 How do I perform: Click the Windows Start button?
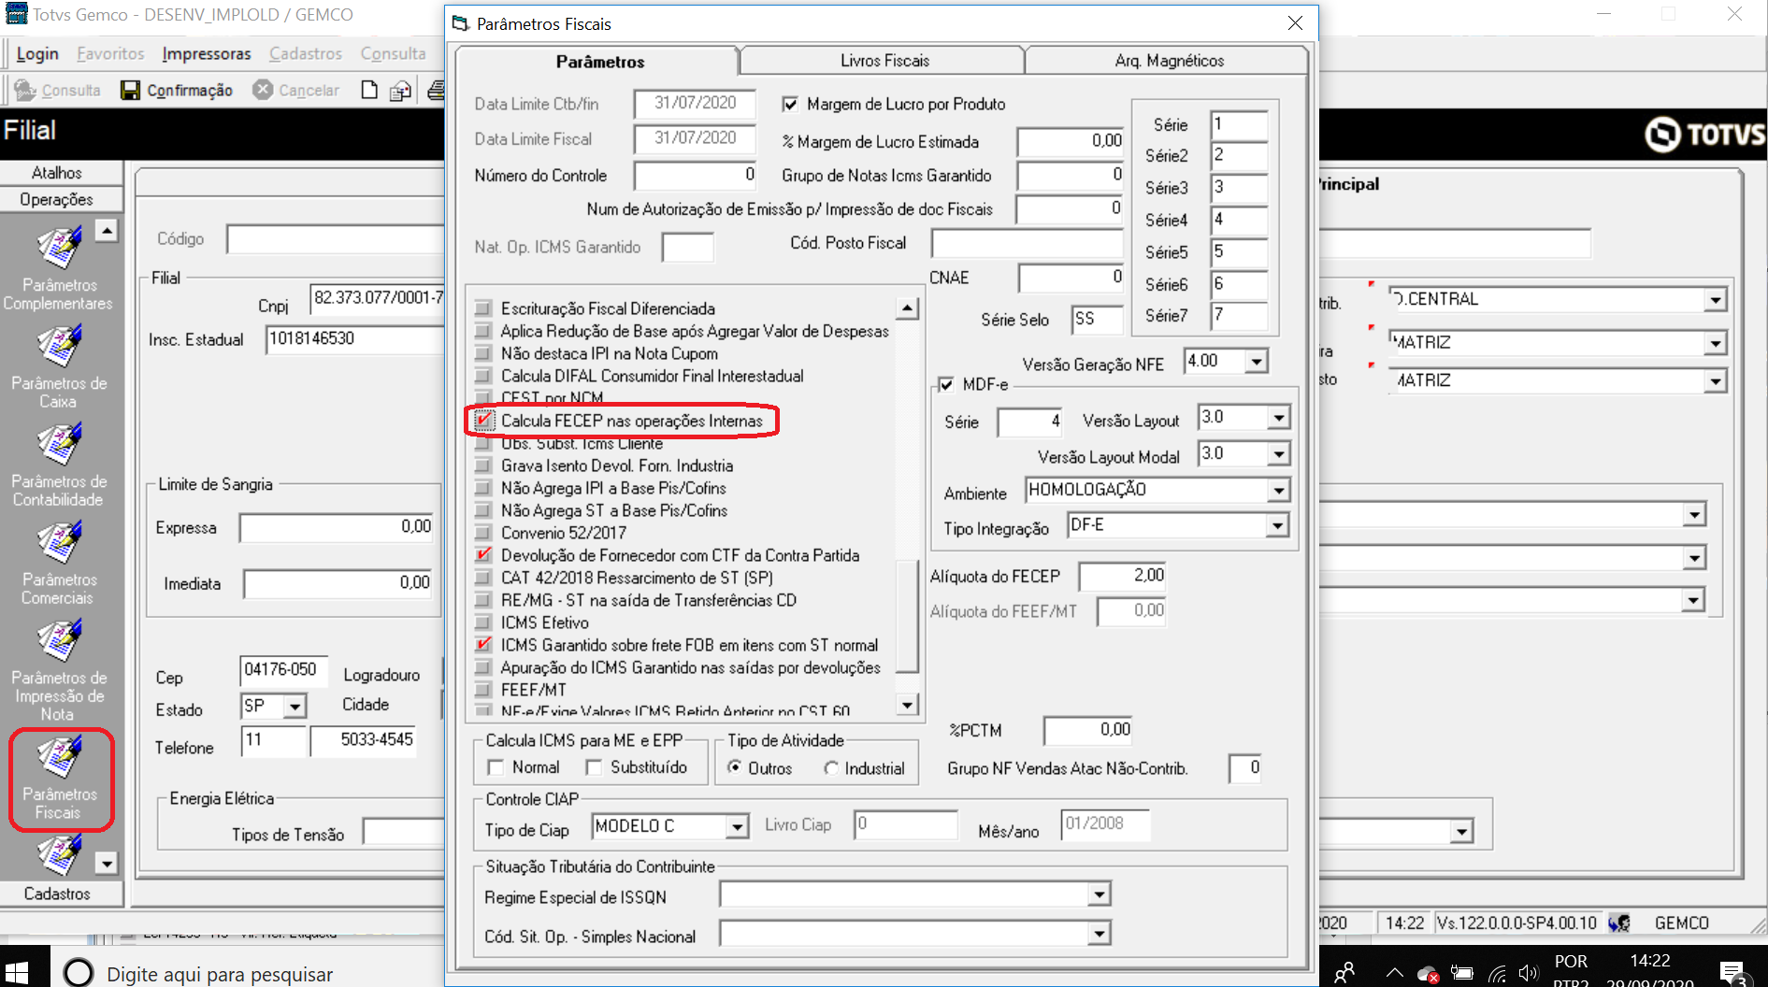pyautogui.click(x=17, y=973)
